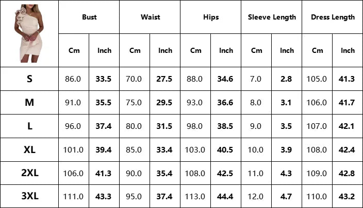Select the Bust column header
The image size is (363, 208).
(x=89, y=17)
